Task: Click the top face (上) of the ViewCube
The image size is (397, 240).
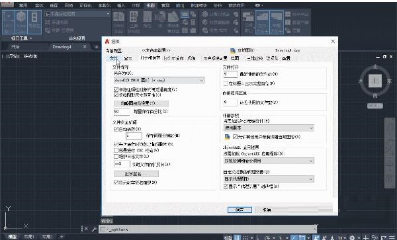Action: [375, 81]
